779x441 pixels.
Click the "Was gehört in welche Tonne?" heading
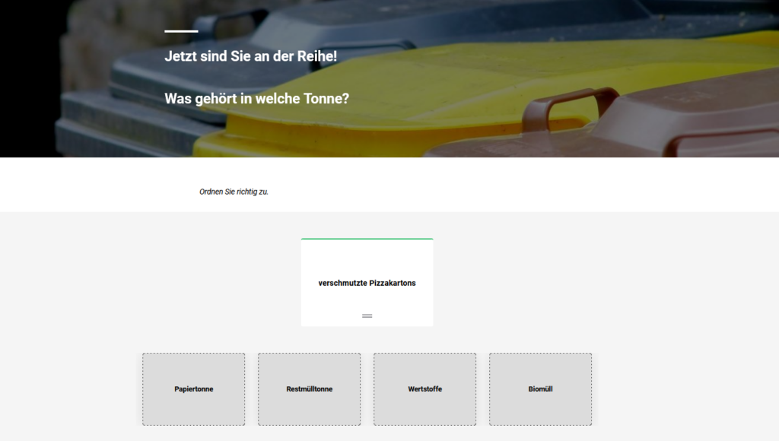[x=256, y=98]
